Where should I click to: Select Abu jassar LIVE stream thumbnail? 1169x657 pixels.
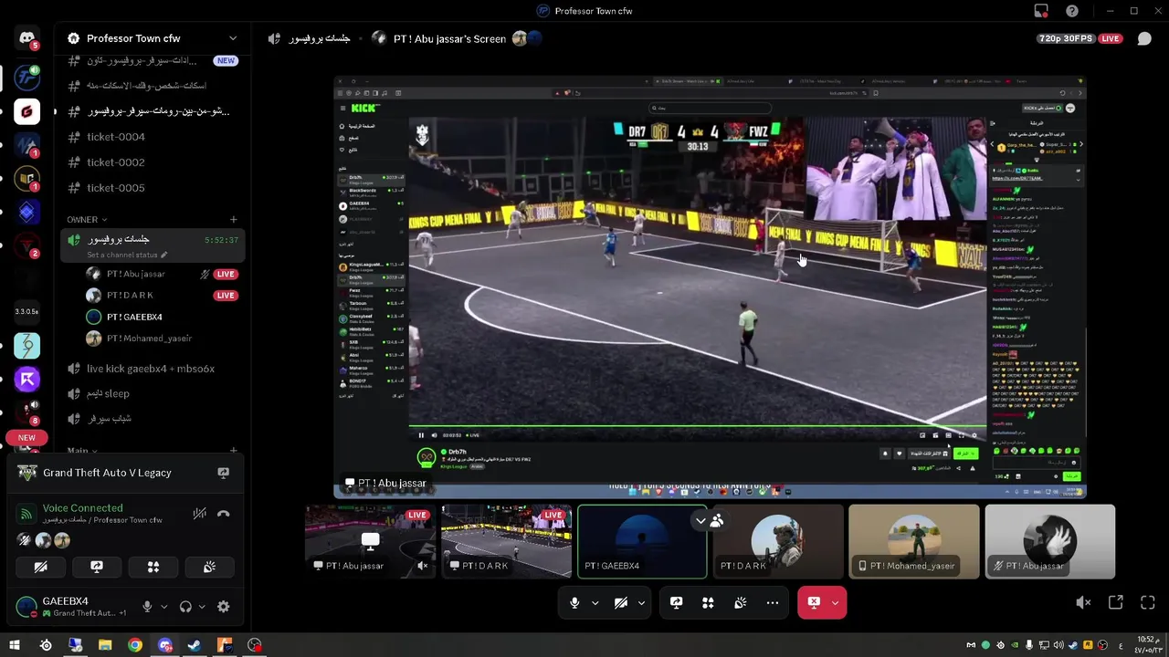pyautogui.click(x=370, y=541)
